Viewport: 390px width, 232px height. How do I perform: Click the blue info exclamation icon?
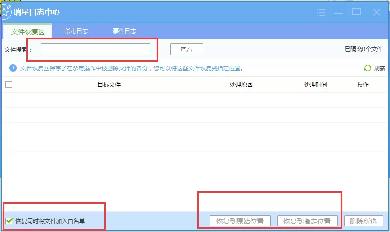[13, 68]
